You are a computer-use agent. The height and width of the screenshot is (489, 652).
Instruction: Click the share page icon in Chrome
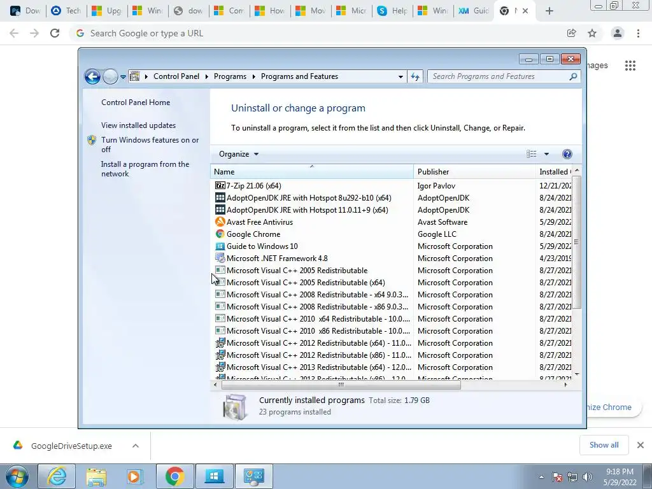coord(572,33)
